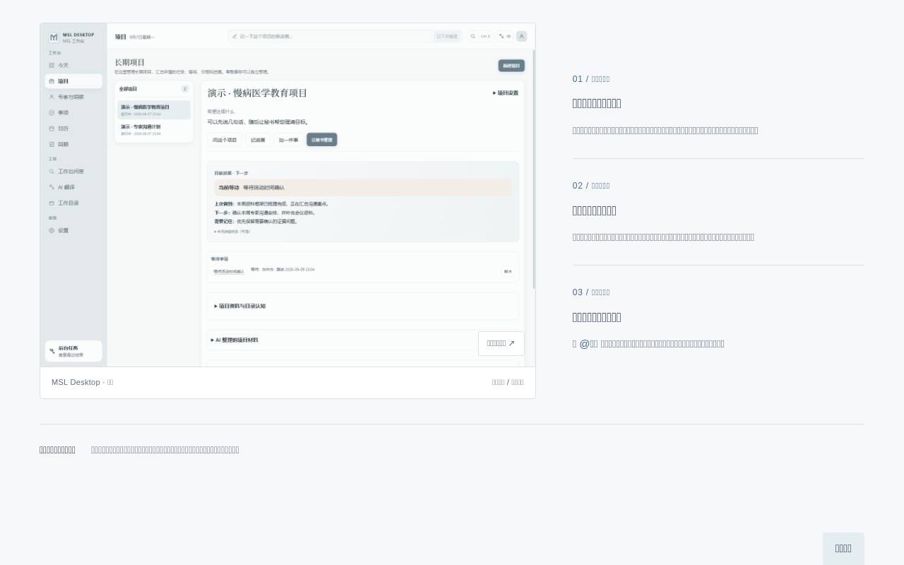Click 问这个项目 button

point(225,140)
